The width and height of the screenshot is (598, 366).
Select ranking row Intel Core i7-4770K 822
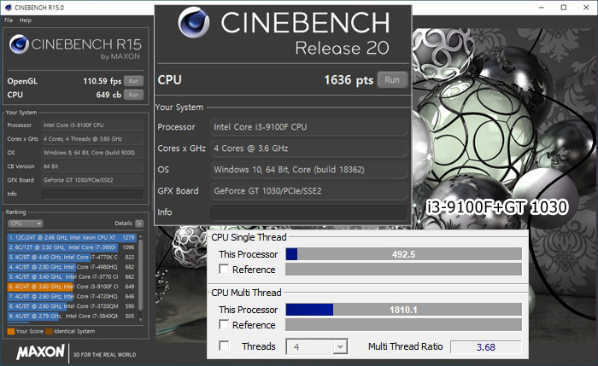coord(72,257)
